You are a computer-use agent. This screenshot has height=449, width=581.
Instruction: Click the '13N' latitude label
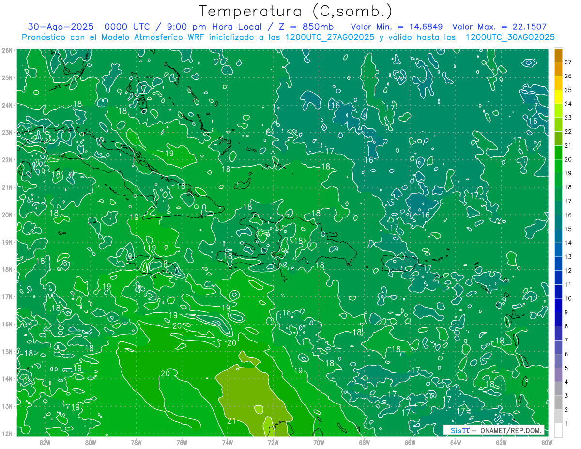7,406
